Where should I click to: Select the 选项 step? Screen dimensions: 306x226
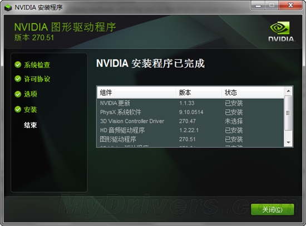[x=31, y=94]
